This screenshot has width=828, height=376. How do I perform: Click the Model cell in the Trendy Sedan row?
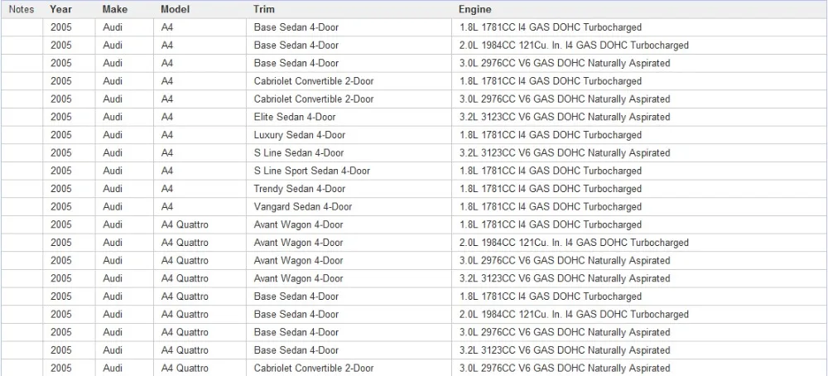(x=200, y=189)
